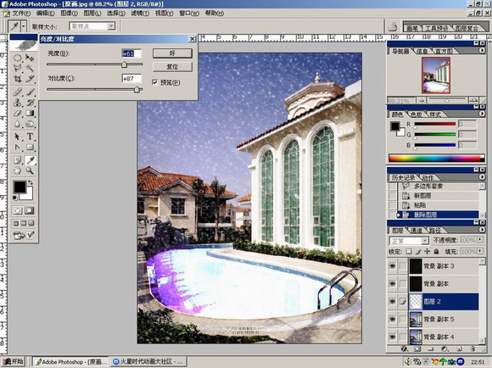
Task: Select the Crop tool
Action: [18, 79]
